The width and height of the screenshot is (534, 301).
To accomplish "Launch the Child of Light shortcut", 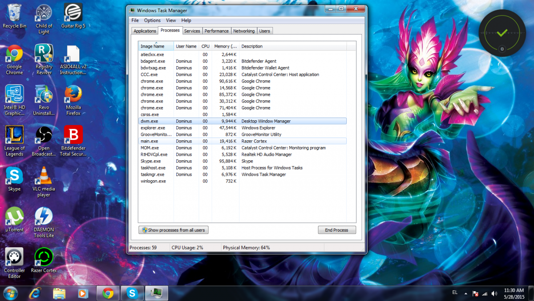I will [x=44, y=19].
